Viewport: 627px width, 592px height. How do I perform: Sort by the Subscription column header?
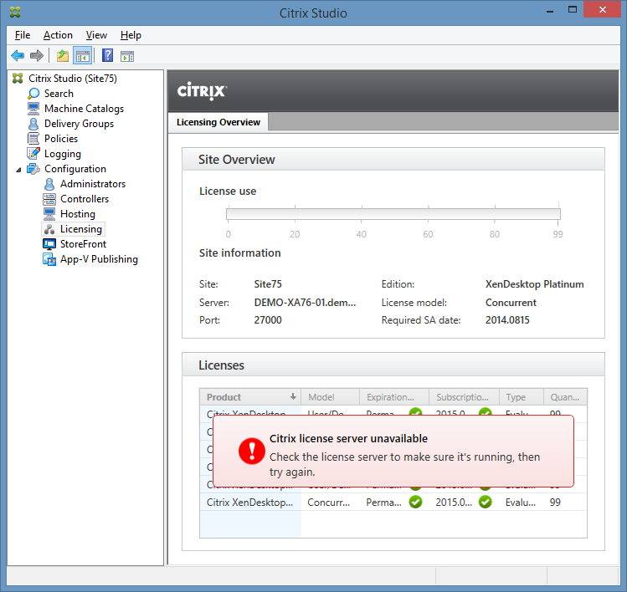click(464, 397)
